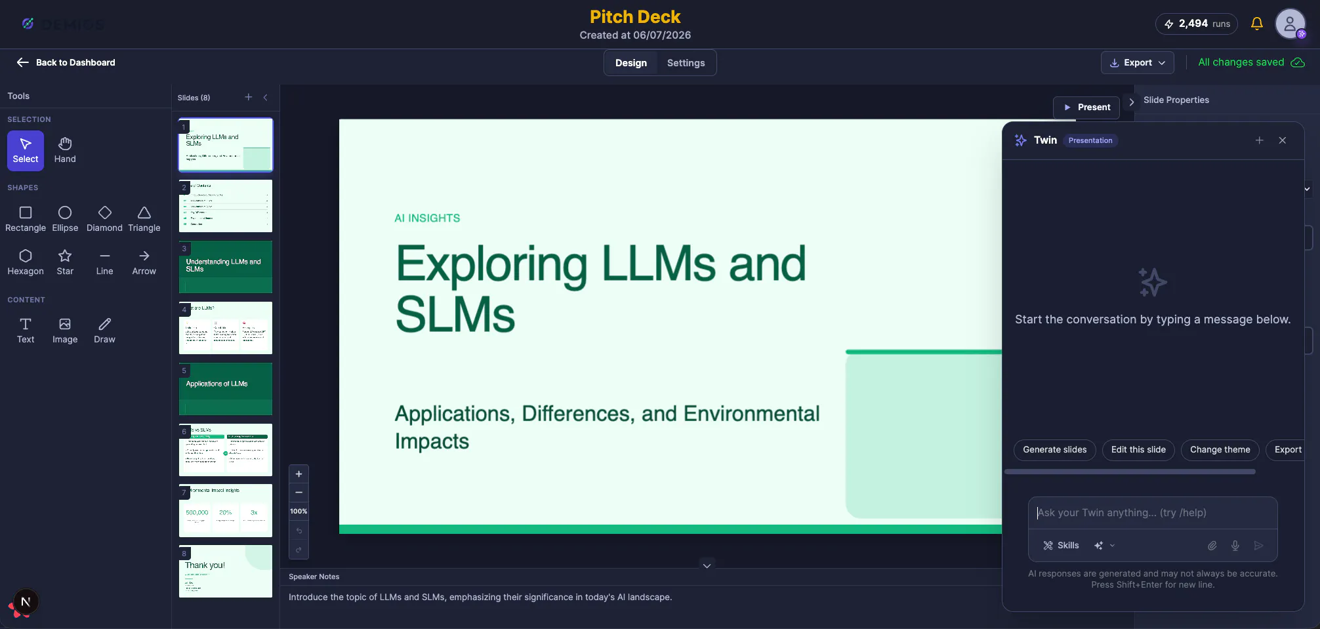Image resolution: width=1320 pixels, height=629 pixels.
Task: Click the 2,494 runs counter
Action: 1197,24
